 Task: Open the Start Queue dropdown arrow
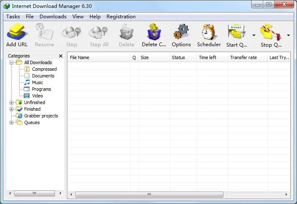254,35
